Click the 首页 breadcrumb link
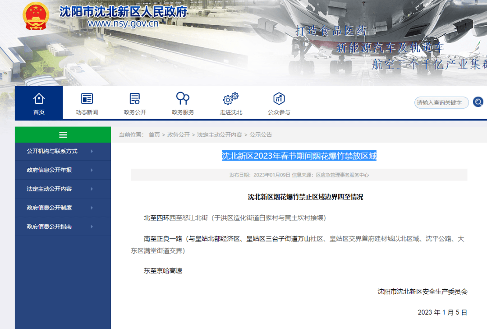Image resolution: width=487 pixels, height=329 pixels. (154, 134)
